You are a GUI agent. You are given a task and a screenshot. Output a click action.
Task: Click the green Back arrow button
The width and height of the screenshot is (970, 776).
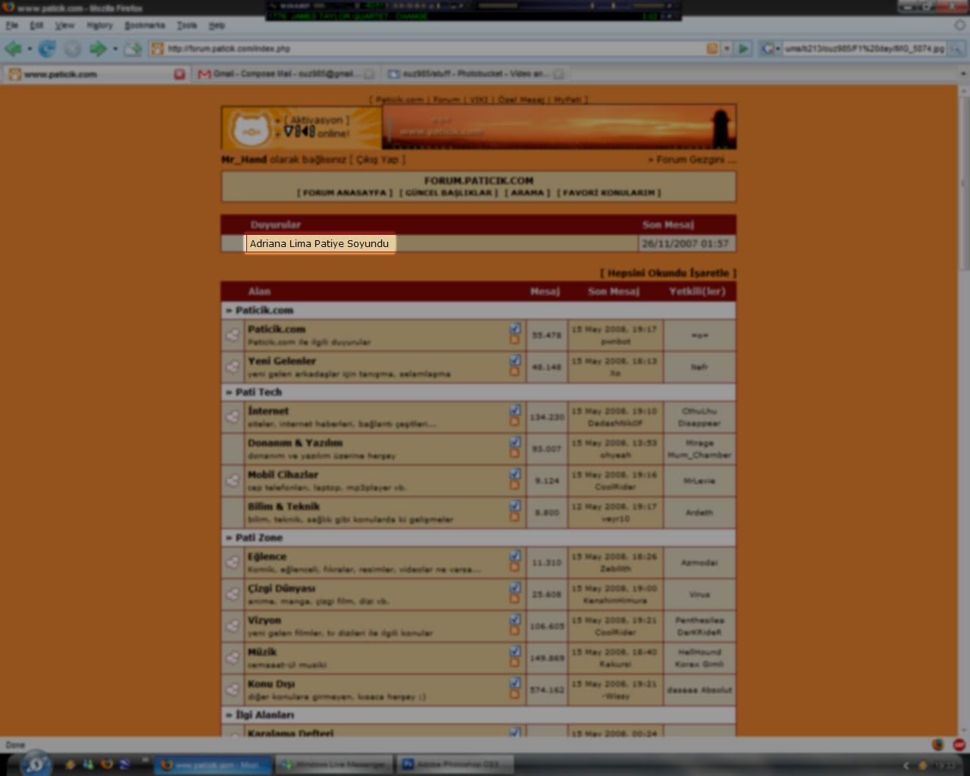click(x=13, y=49)
